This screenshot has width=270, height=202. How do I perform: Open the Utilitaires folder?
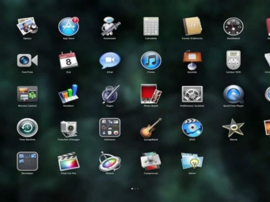point(110,128)
